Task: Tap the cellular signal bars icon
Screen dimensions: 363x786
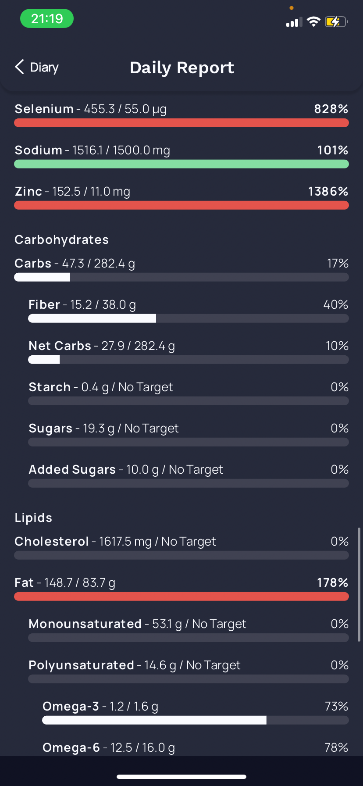Action: click(x=294, y=22)
